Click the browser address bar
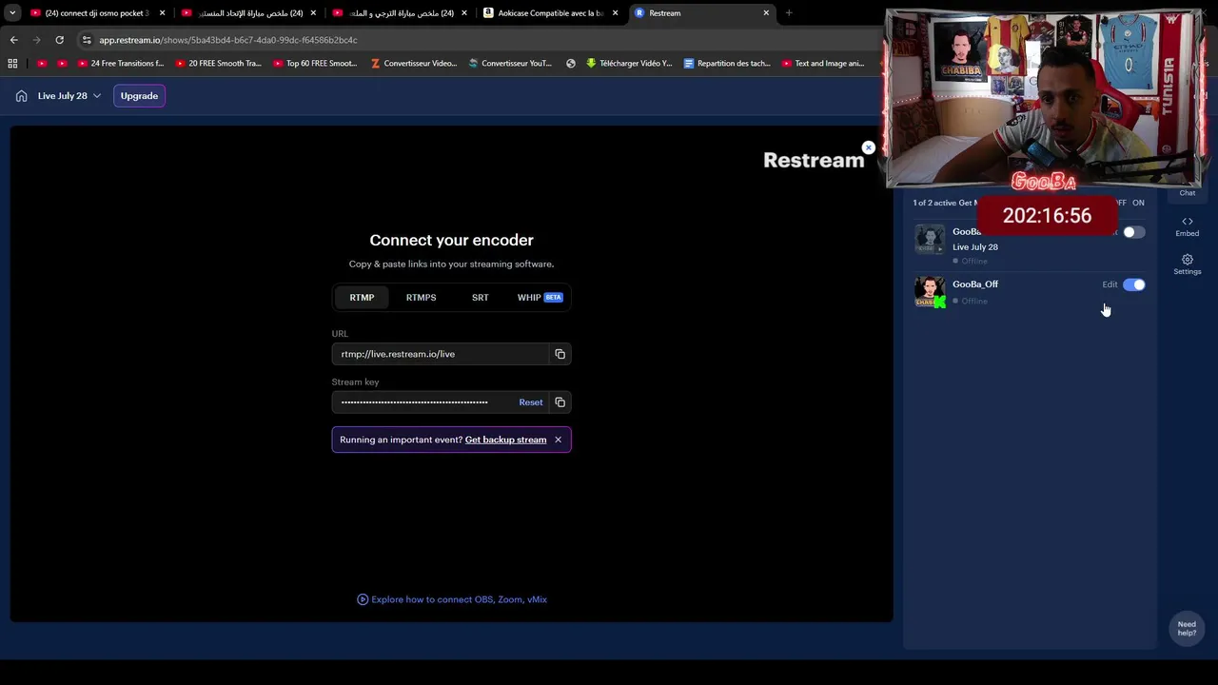1218x685 pixels. [476, 40]
